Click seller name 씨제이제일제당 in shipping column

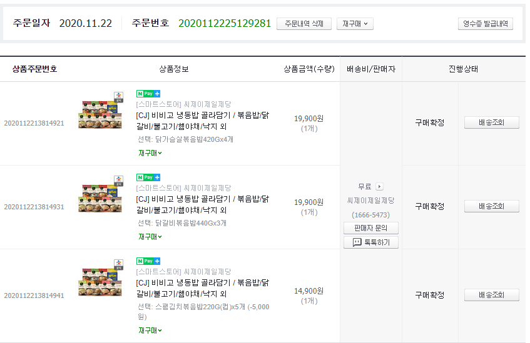[371, 201]
